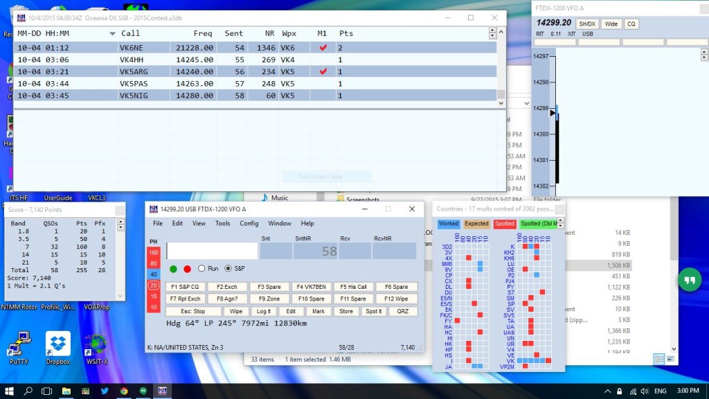Screen dimensions: 709x399
Task: Open the network icon in system tray
Action: [633, 391]
